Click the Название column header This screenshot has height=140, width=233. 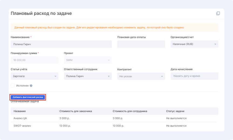(x=20, y=111)
